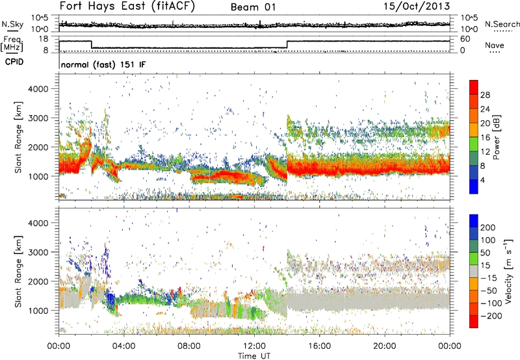The width and height of the screenshot is (520, 360).
Task: Click the 'Velocity [m s-1]' color bar label
Action: click(508, 272)
